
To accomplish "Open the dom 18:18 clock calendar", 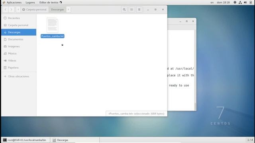I will pyautogui.click(x=223, y=2).
